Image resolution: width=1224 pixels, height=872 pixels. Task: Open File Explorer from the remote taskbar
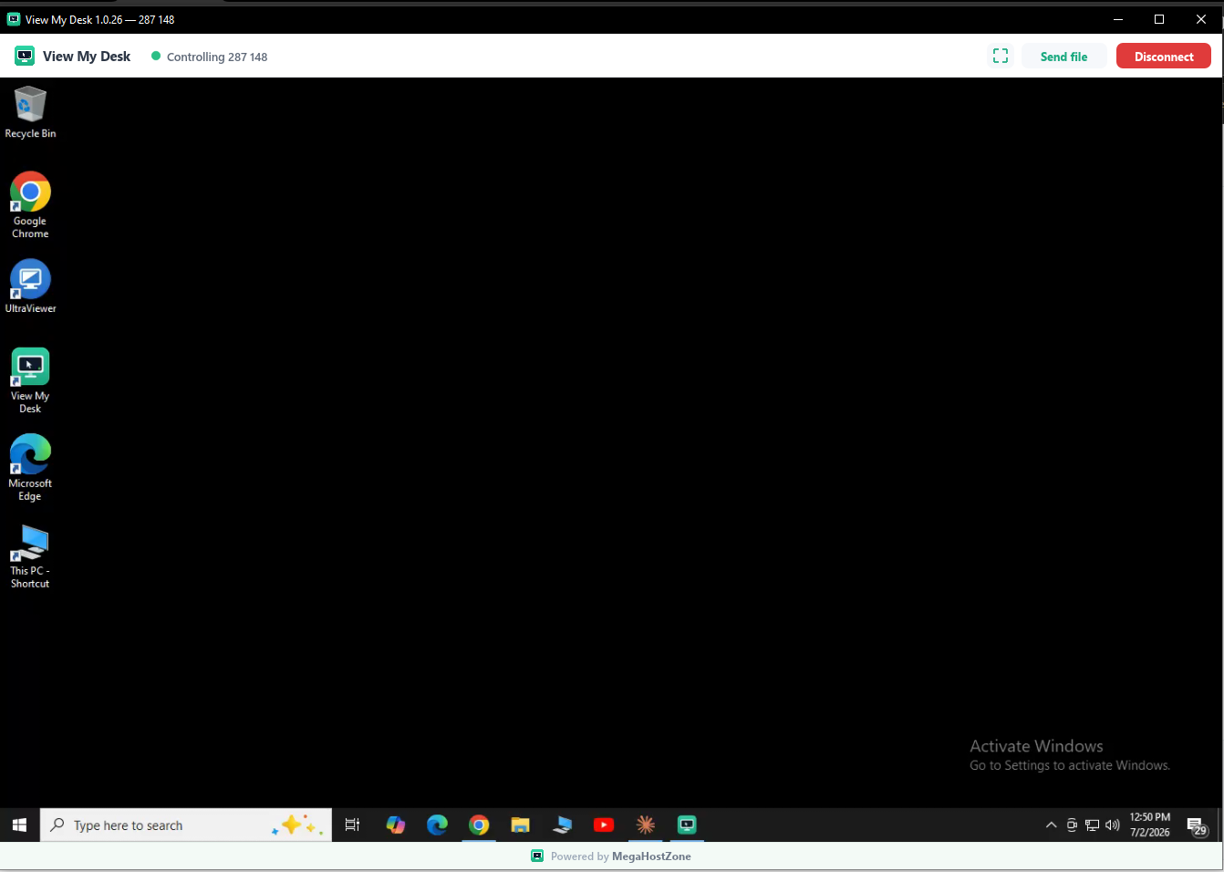click(520, 825)
